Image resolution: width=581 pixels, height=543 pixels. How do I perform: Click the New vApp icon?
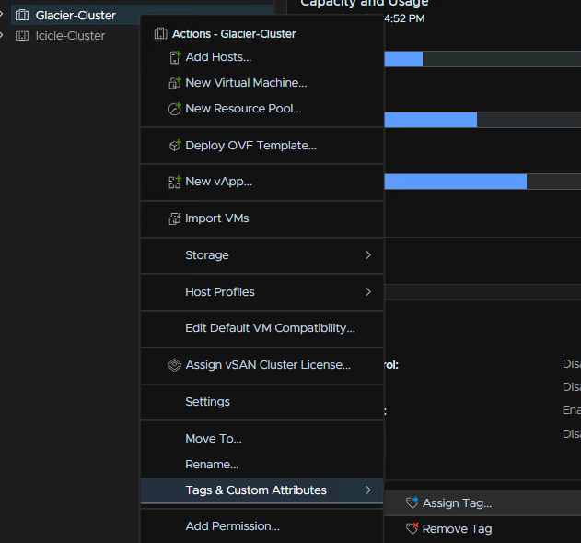pyautogui.click(x=175, y=182)
